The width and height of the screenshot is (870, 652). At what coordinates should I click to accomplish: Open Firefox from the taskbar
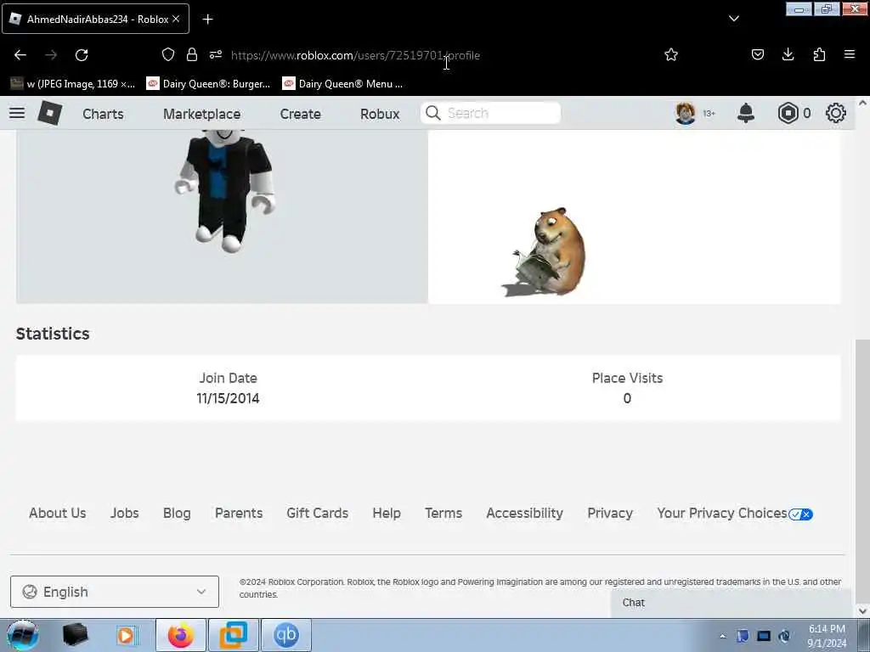180,635
